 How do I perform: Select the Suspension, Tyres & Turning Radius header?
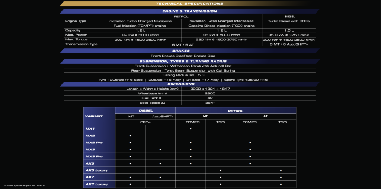coord(189,61)
